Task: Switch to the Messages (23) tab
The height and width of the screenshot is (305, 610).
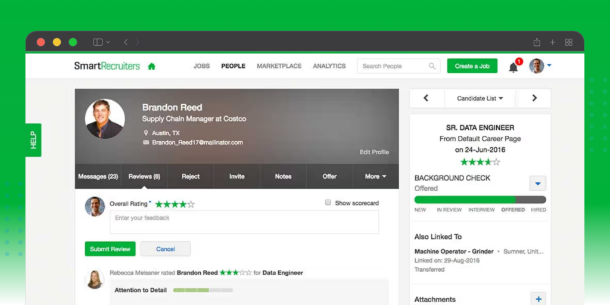Action: click(x=98, y=176)
